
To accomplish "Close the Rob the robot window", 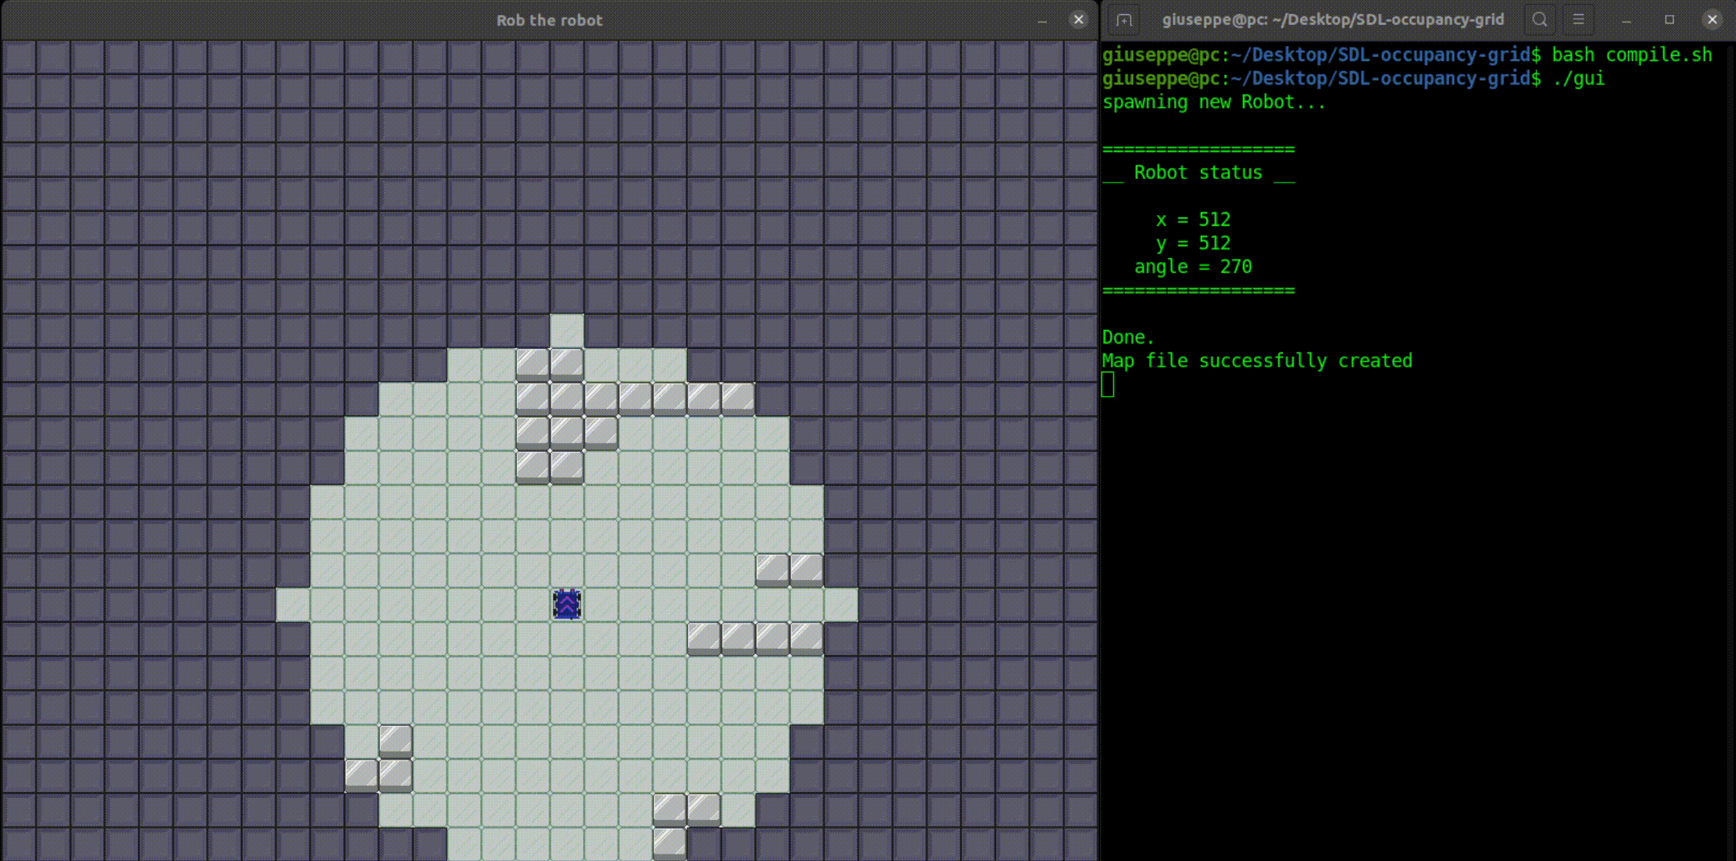I will pos(1078,20).
